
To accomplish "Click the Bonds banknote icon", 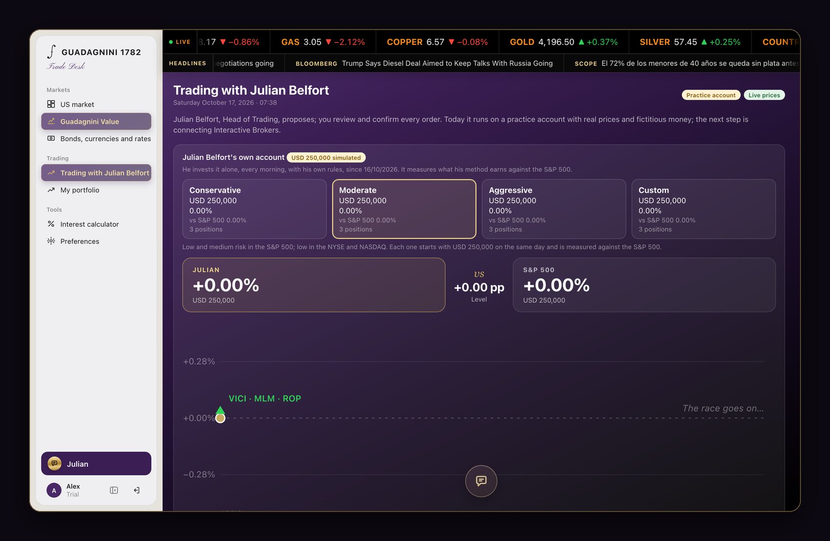I will point(51,138).
